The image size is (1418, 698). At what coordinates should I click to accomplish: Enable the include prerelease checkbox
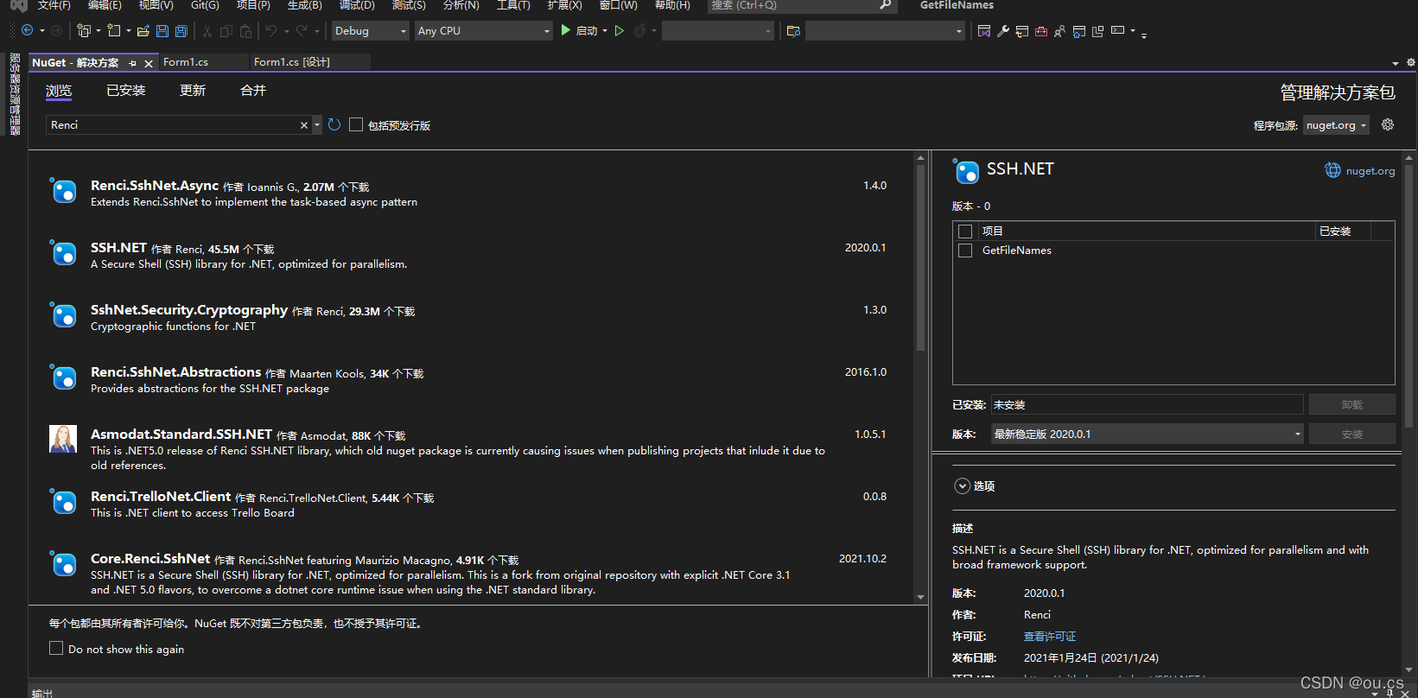tap(356, 124)
